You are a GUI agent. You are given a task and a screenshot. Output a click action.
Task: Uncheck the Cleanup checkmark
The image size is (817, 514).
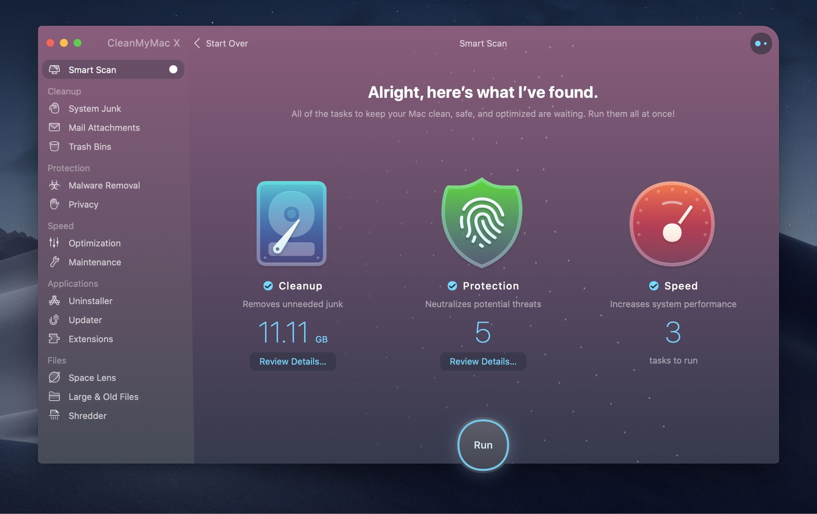(268, 286)
